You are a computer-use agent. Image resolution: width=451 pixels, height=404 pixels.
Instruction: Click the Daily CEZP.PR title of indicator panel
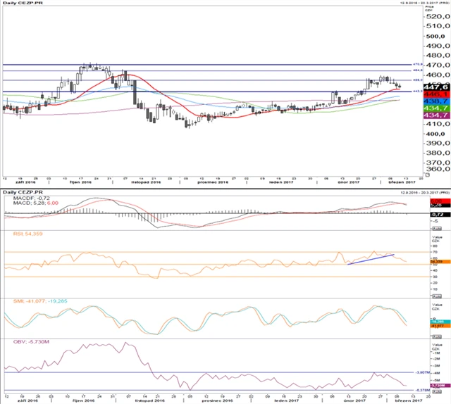click(x=22, y=191)
